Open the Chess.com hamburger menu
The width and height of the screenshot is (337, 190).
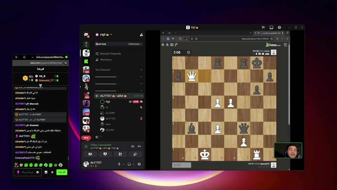click(285, 45)
